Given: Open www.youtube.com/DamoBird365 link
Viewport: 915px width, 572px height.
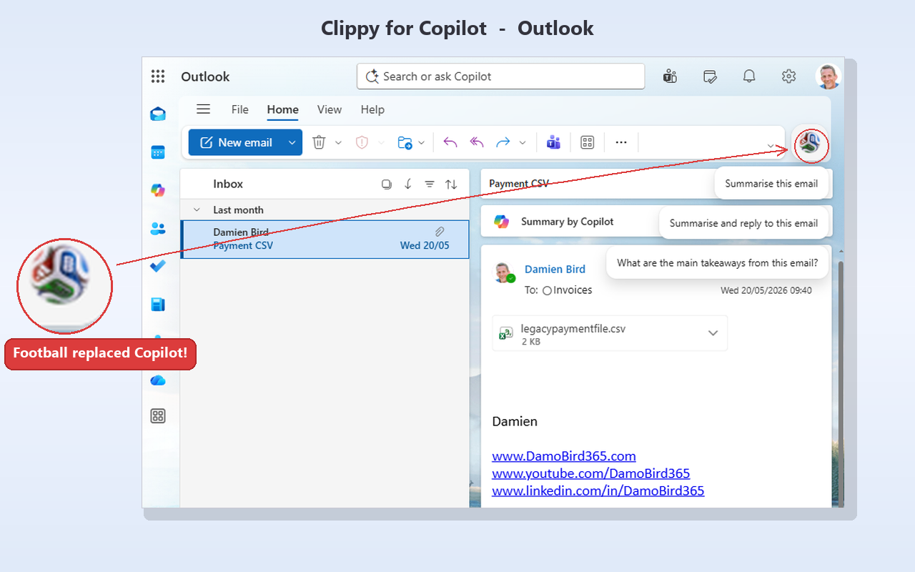Looking at the screenshot, I should pos(591,473).
